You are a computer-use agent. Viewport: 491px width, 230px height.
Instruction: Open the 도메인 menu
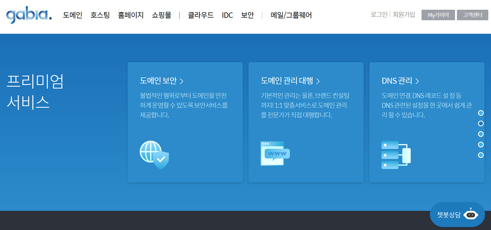pos(72,15)
